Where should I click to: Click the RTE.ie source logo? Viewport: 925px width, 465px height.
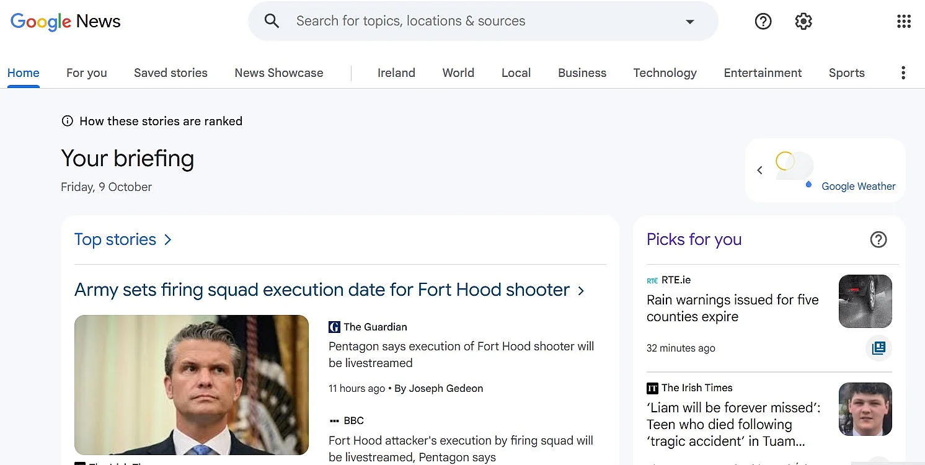(x=652, y=280)
